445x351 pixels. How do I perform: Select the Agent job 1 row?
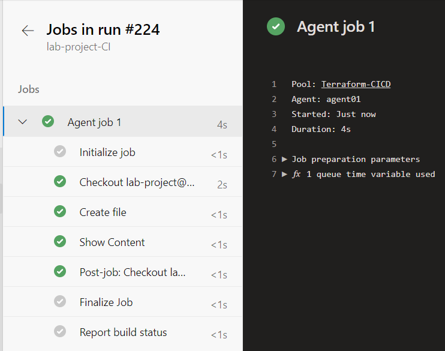tap(122, 122)
